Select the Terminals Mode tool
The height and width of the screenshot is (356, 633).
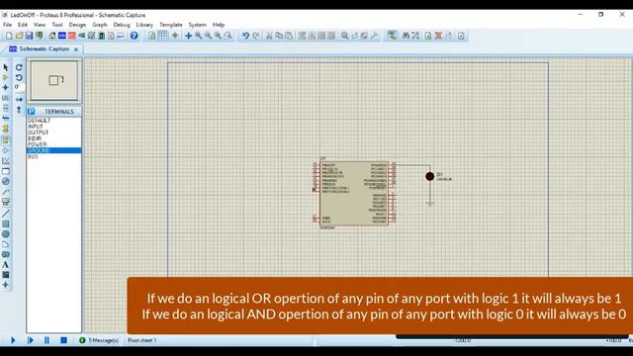coord(6,140)
